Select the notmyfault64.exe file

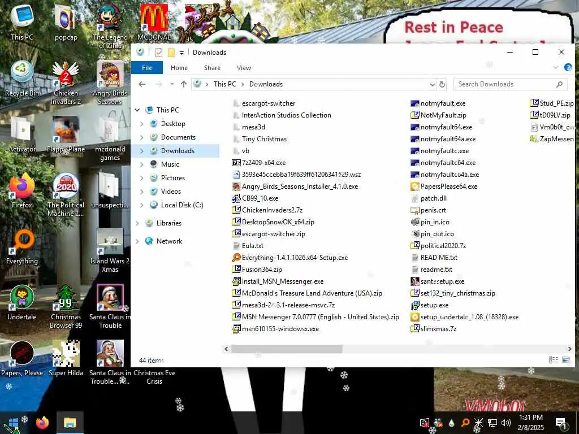(x=442, y=127)
